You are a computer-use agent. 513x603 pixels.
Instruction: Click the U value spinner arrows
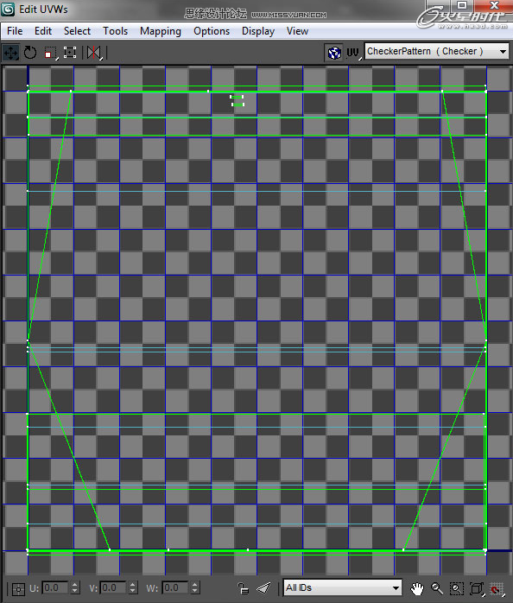pyautogui.click(x=74, y=587)
